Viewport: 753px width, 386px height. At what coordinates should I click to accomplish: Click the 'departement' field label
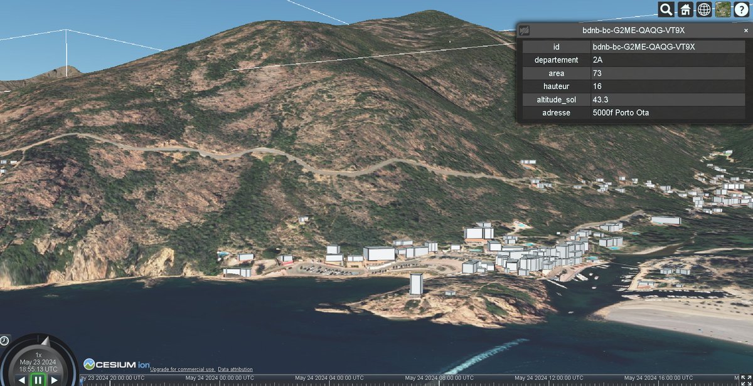pos(556,60)
